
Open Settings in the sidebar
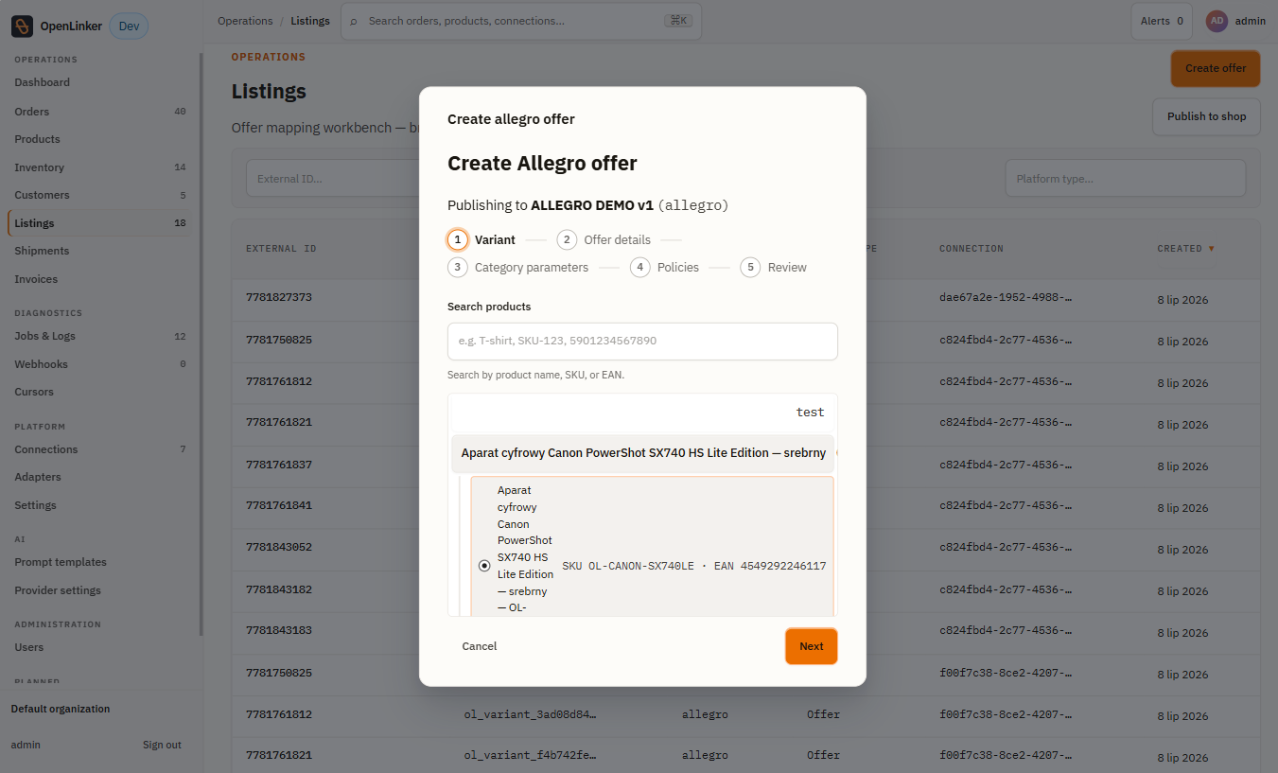pyautogui.click(x=99, y=505)
